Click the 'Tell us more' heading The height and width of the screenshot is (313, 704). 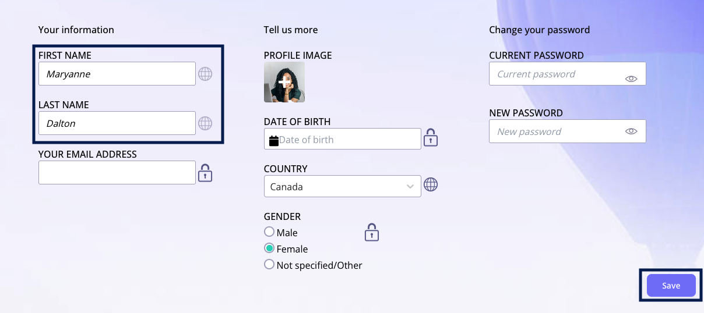tap(291, 30)
